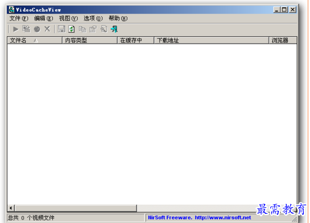
Task: Click the round stop toolbar icon
Action: (x=37, y=29)
